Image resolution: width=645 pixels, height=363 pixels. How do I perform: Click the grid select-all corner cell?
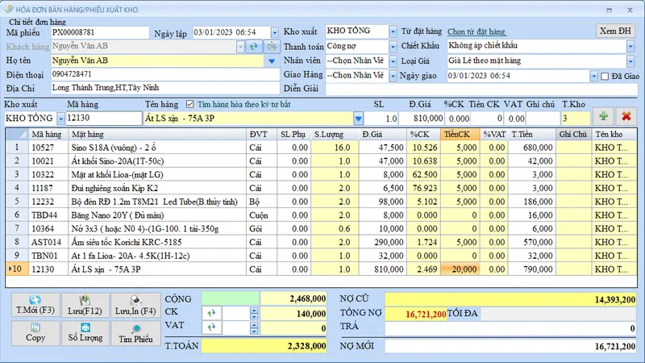click(17, 134)
